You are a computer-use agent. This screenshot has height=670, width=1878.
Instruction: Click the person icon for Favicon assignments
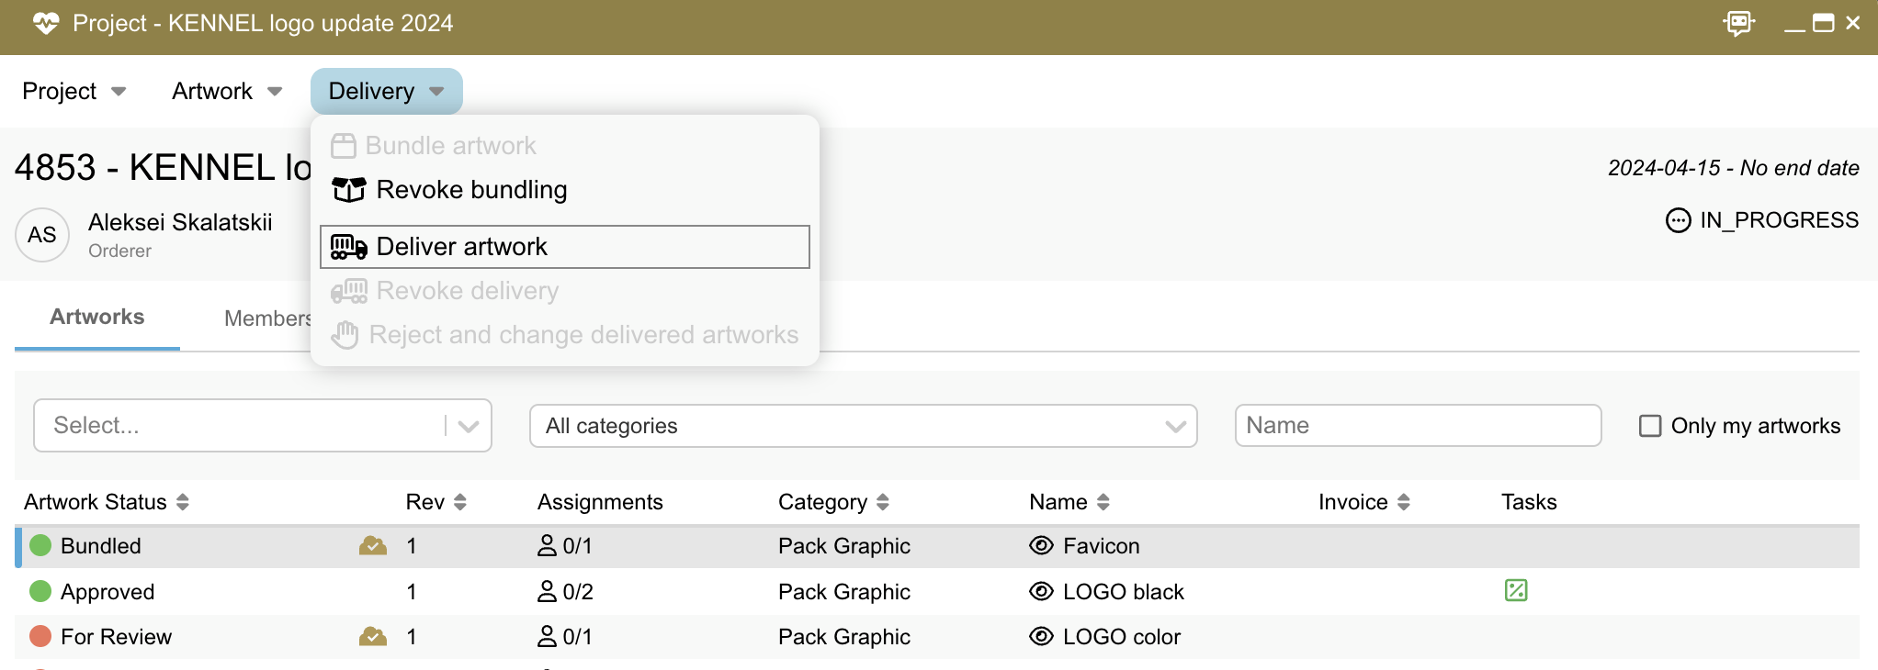pyautogui.click(x=547, y=546)
